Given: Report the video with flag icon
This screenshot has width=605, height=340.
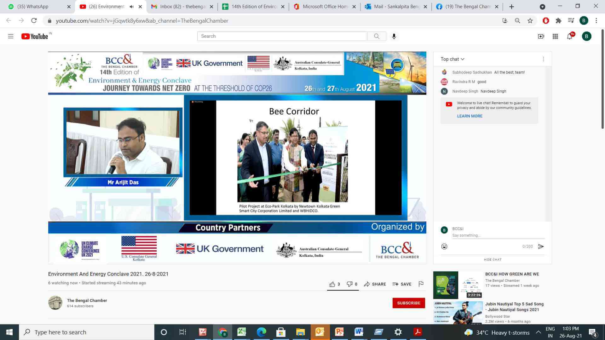Looking at the screenshot, I should click(421, 284).
